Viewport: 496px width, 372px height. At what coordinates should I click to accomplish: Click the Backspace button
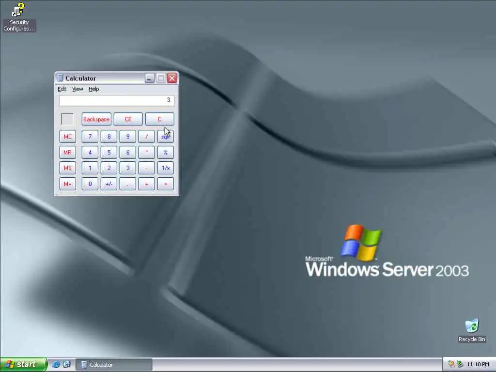click(x=96, y=119)
